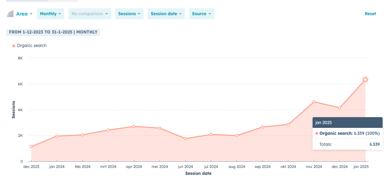Select the mrt 2024 data point

pos(108,130)
